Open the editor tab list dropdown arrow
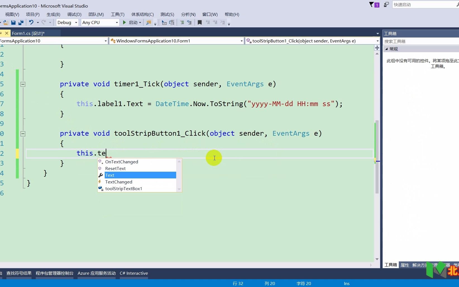The width and height of the screenshot is (459, 287). tap(377, 34)
